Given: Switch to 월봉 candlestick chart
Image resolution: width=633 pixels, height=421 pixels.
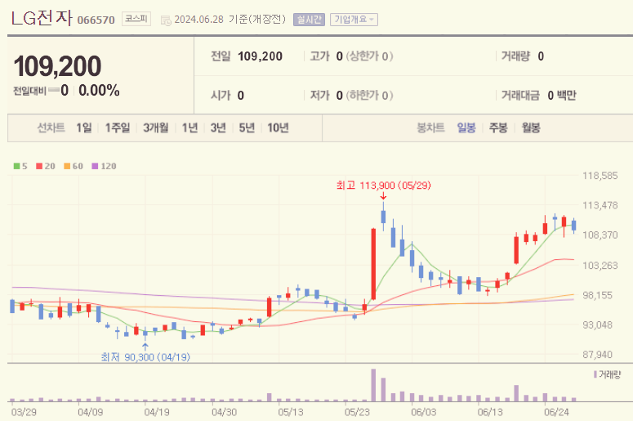Looking at the screenshot, I should pos(530,128).
